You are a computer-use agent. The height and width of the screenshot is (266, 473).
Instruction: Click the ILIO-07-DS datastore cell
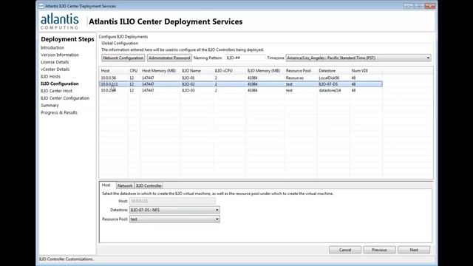pos(328,84)
